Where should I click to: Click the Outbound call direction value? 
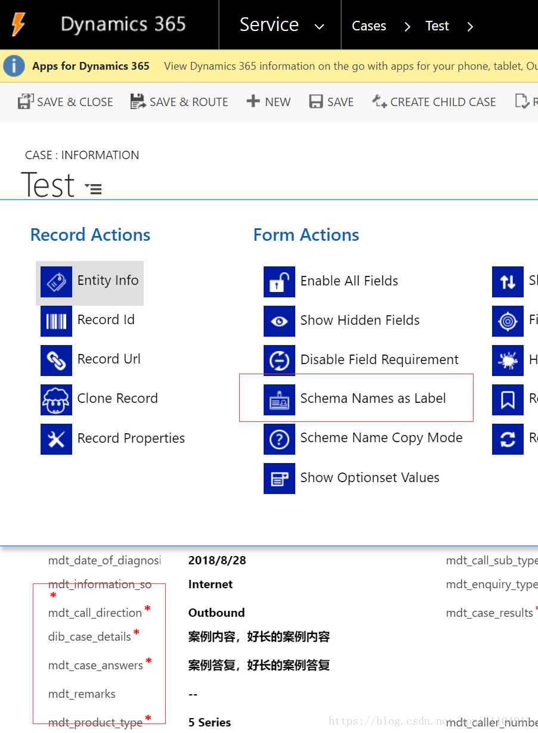point(217,613)
